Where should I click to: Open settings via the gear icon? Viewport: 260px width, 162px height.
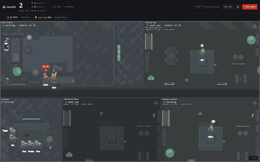238,7
